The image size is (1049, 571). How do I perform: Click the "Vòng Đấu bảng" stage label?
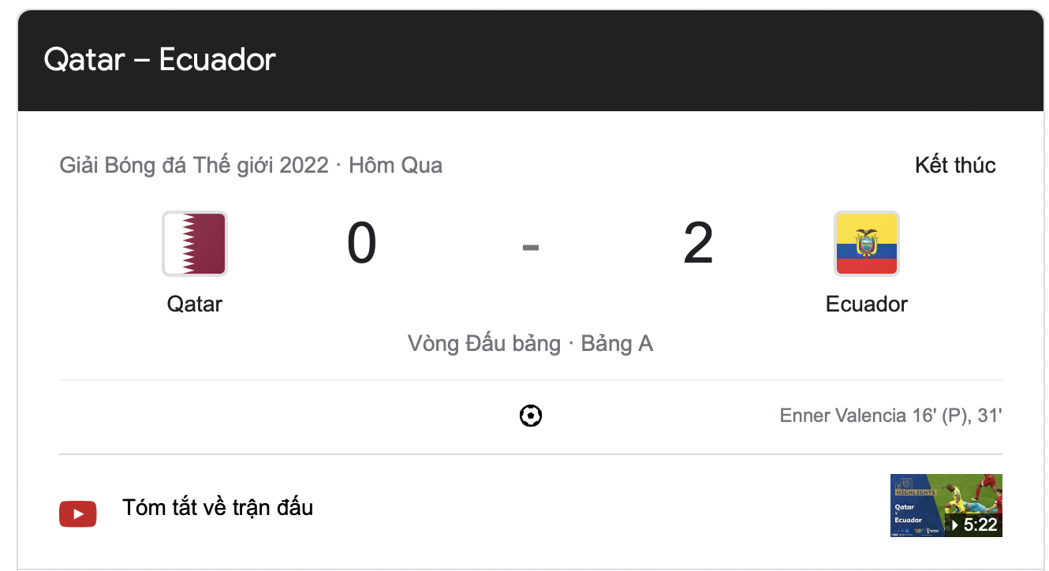(483, 344)
